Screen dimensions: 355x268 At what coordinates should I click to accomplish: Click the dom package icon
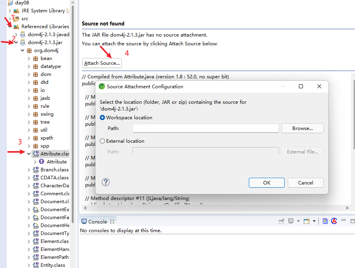[x=35, y=74]
